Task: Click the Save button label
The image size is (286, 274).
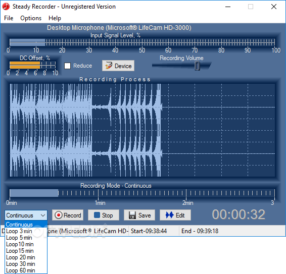Action: click(x=145, y=215)
